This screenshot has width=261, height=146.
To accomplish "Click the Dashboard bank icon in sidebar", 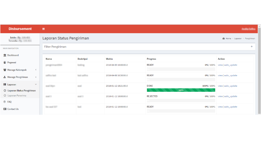I will [x=5, y=55].
